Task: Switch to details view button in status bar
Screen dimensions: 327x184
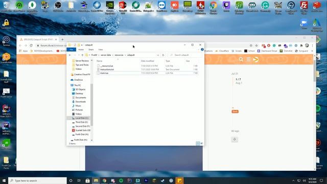Action: 198,144
